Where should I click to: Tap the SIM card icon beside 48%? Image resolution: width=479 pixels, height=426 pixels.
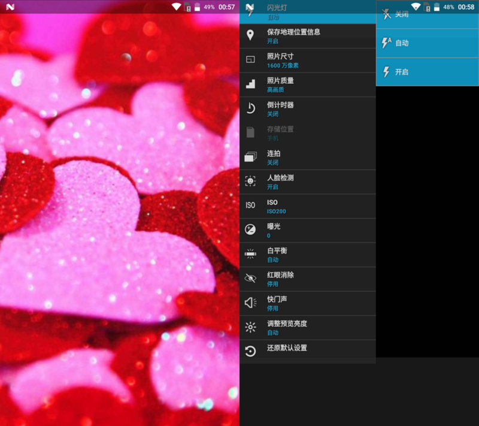tap(428, 7)
